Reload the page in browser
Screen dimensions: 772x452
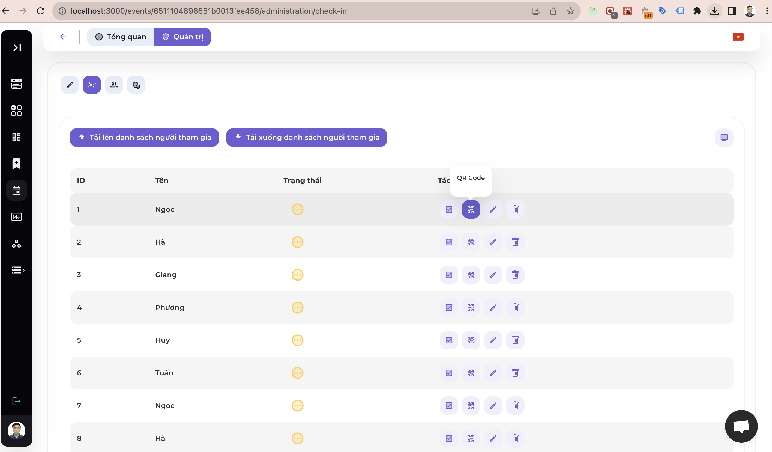[40, 11]
